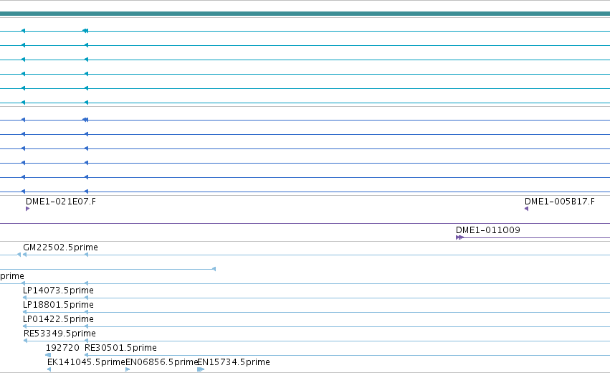
Task: Select the LP18801.5prime label
Action: tap(58, 304)
